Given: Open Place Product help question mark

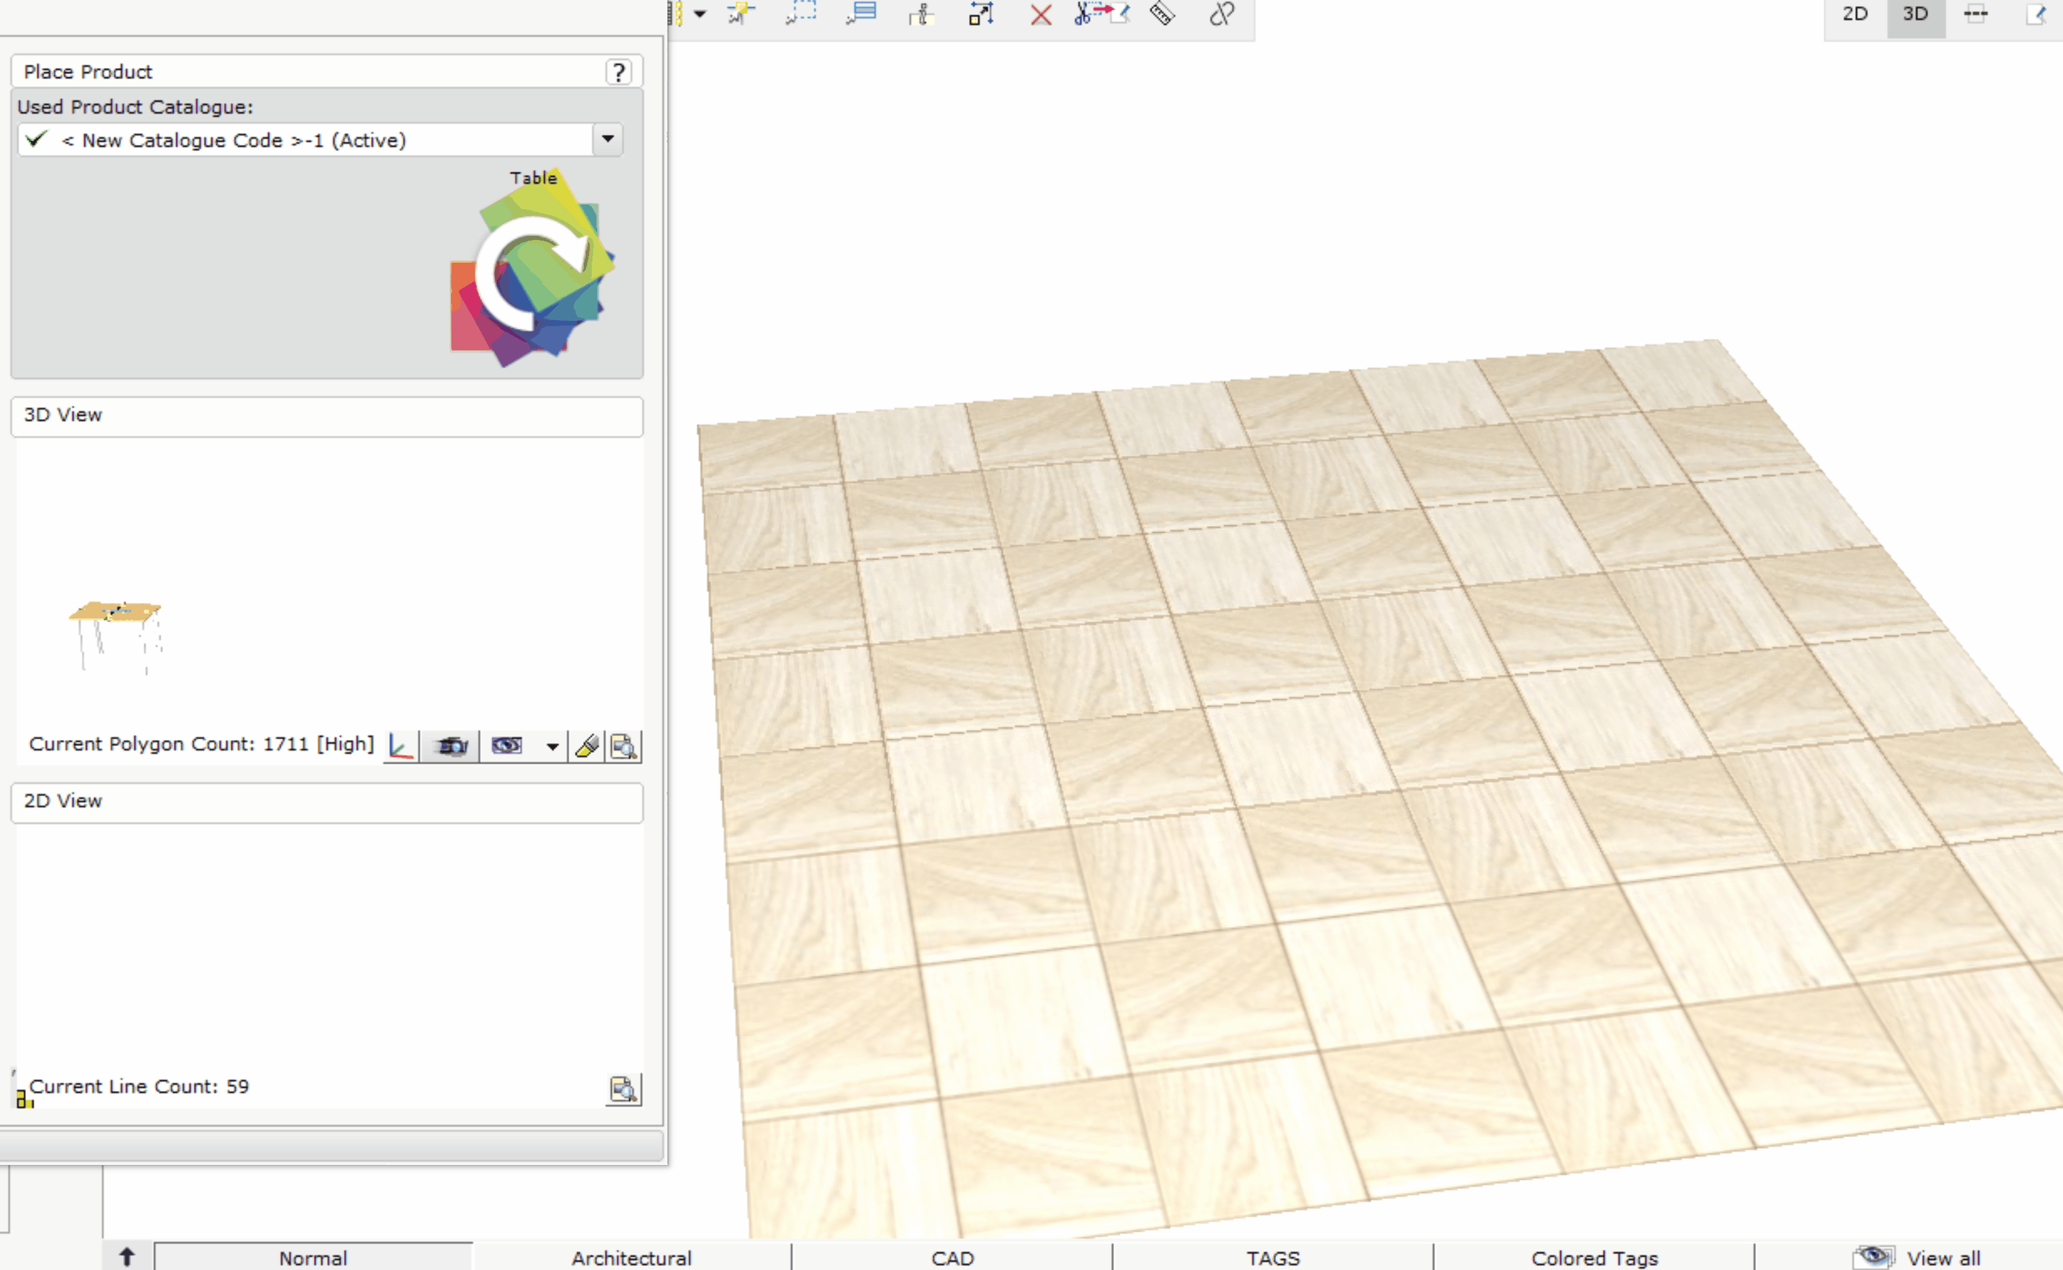Looking at the screenshot, I should point(619,72).
